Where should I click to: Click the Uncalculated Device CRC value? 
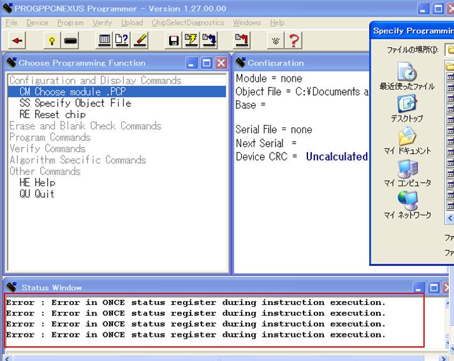click(337, 156)
